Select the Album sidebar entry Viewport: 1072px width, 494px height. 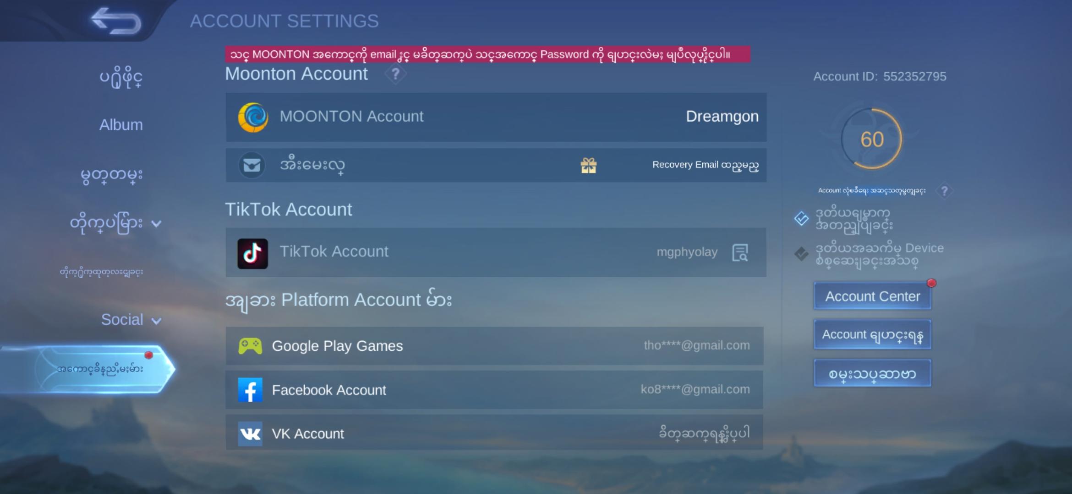(x=120, y=124)
